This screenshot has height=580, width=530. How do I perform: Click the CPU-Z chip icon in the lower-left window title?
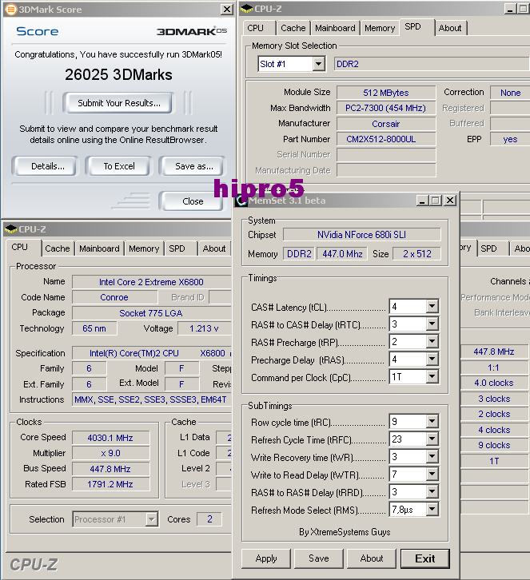pyautogui.click(x=10, y=229)
